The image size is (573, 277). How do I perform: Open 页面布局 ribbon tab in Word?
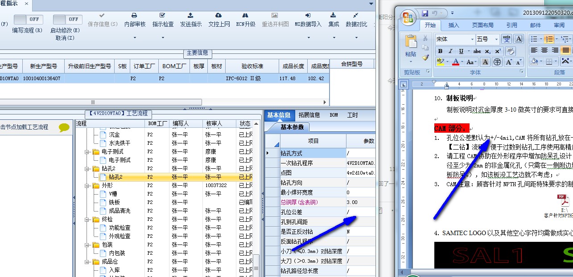483,25
